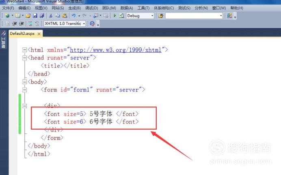Open the New Web Site dropdown arrow
Image resolution: width=281 pixels, height=175 pixels.
tap(12, 16)
